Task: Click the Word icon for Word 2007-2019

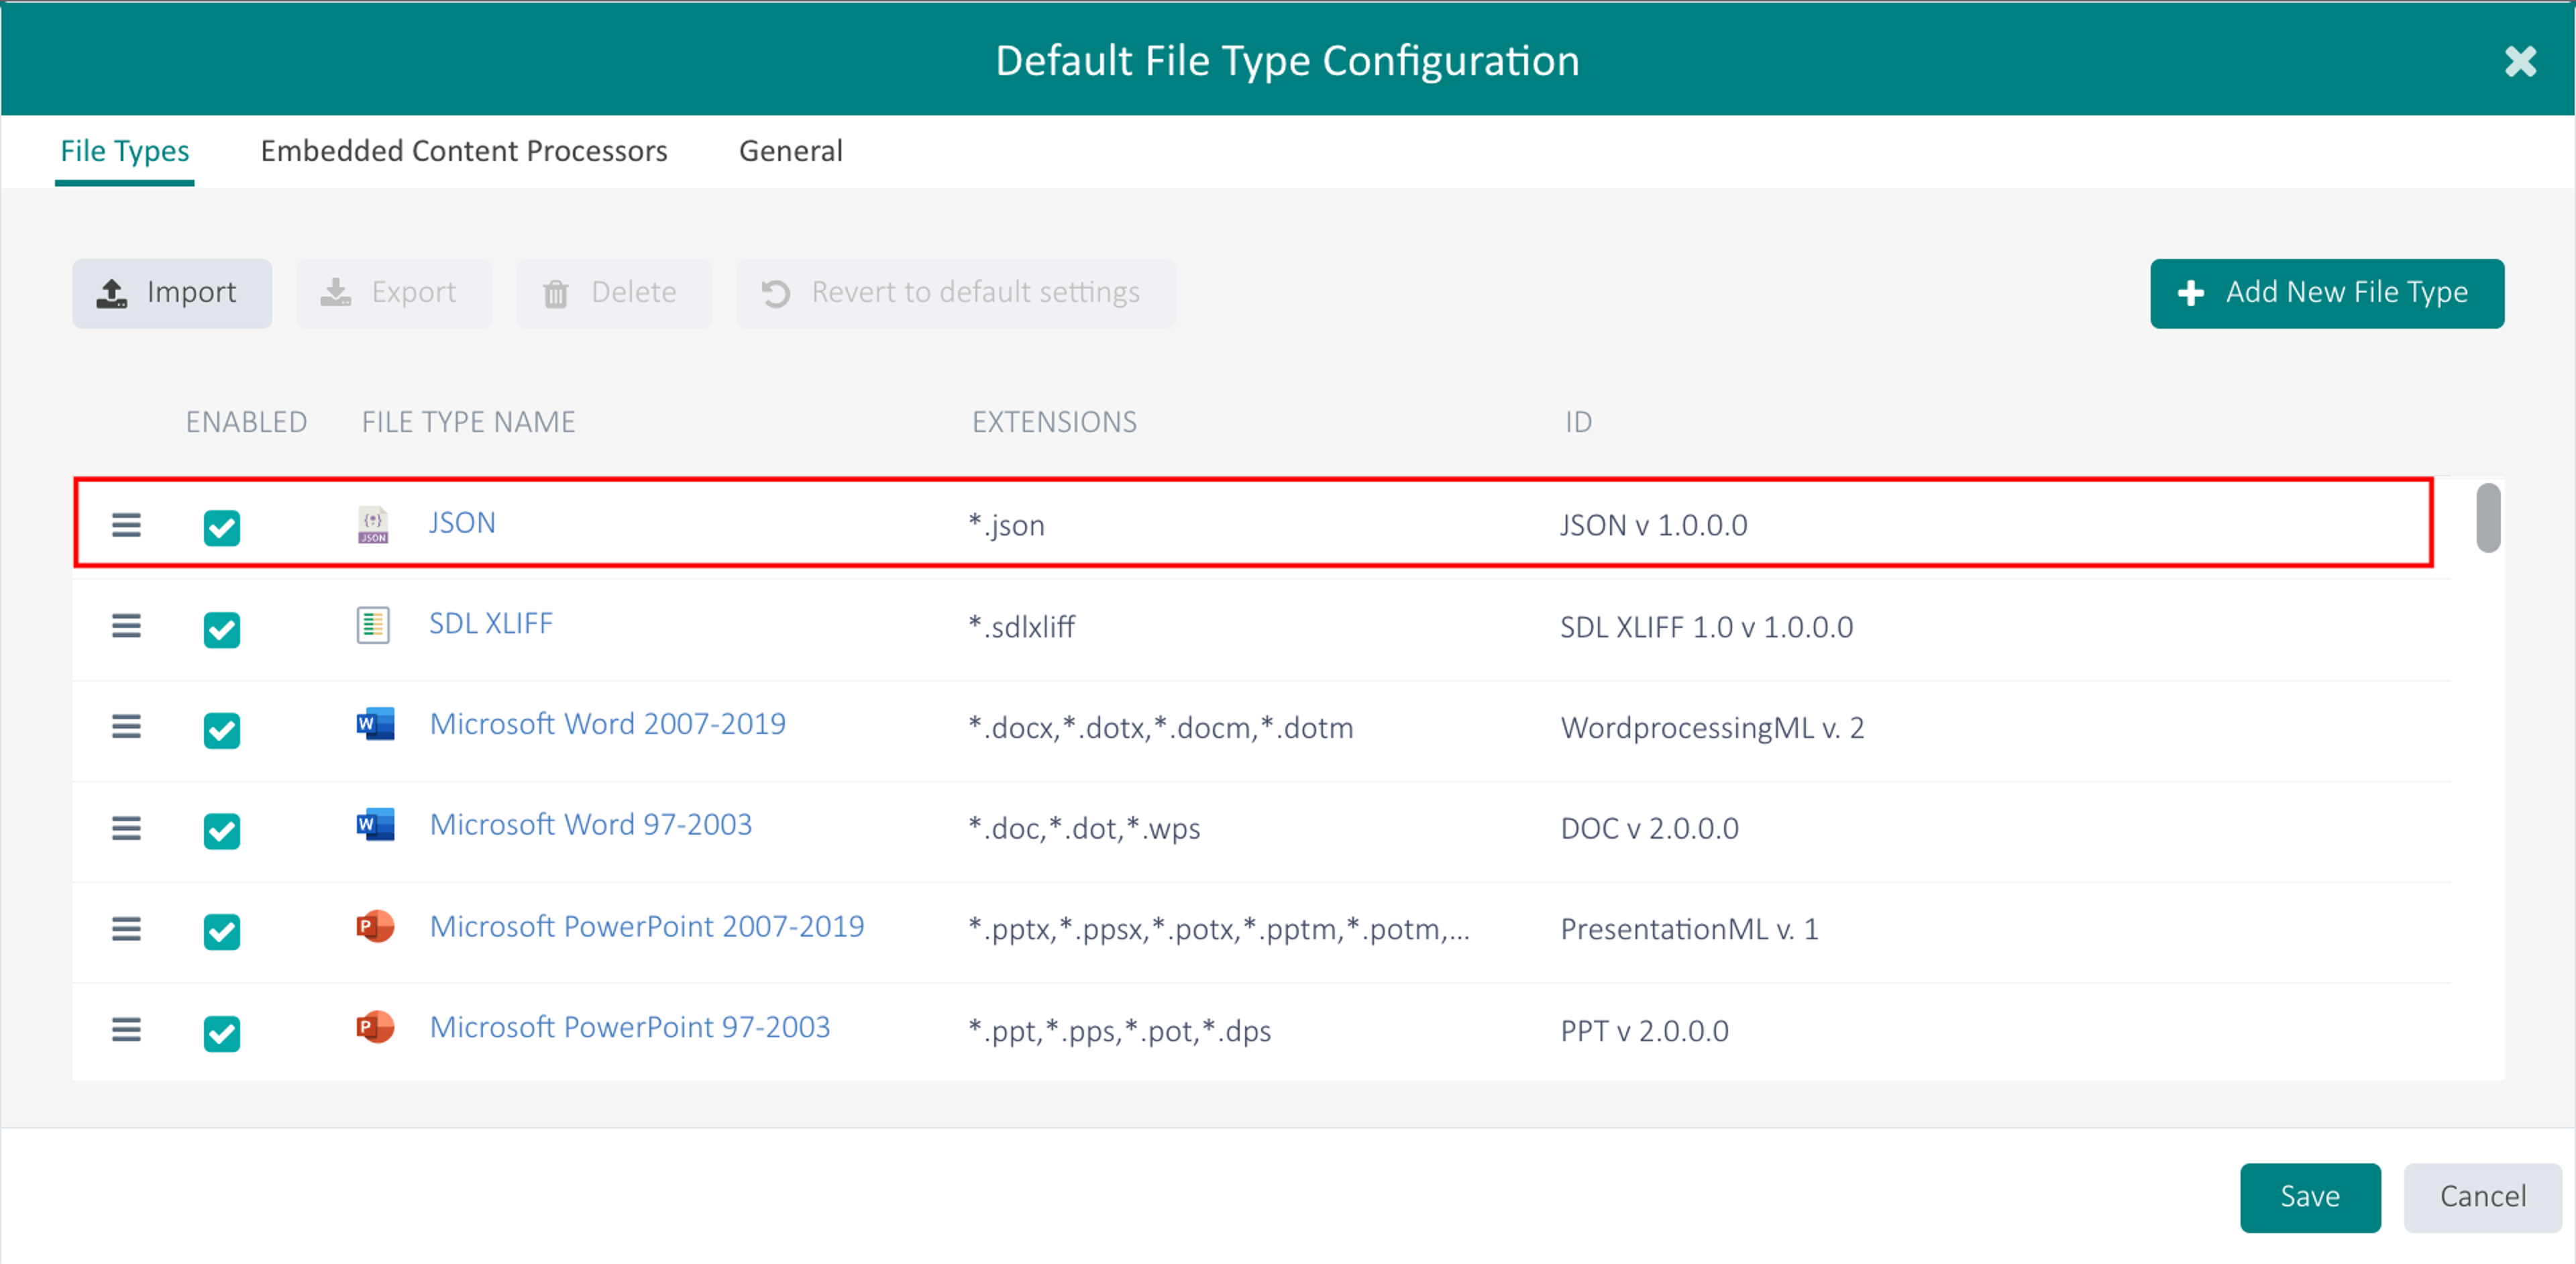Action: click(x=375, y=724)
